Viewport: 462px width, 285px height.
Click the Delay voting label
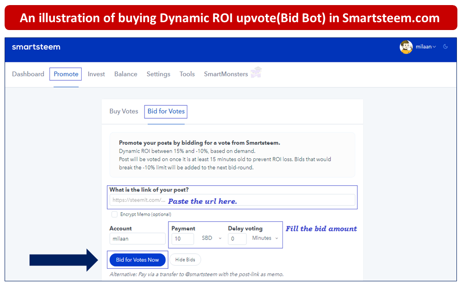[x=245, y=228]
